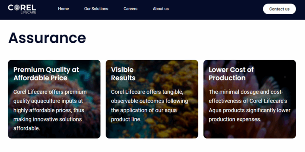
Task: Click the Contact us button
Action: click(x=279, y=9)
